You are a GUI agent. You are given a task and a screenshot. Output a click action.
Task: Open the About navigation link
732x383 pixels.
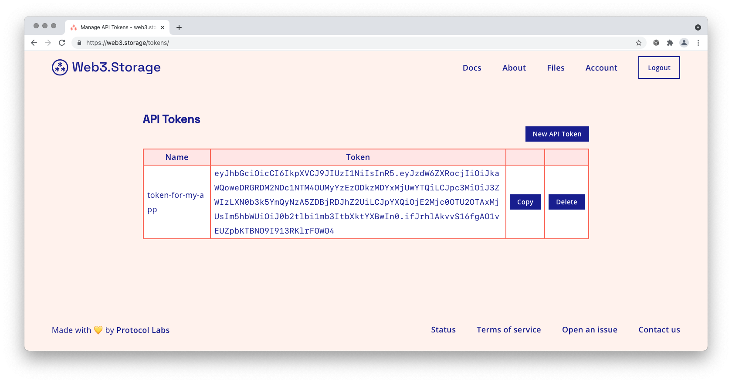click(514, 68)
